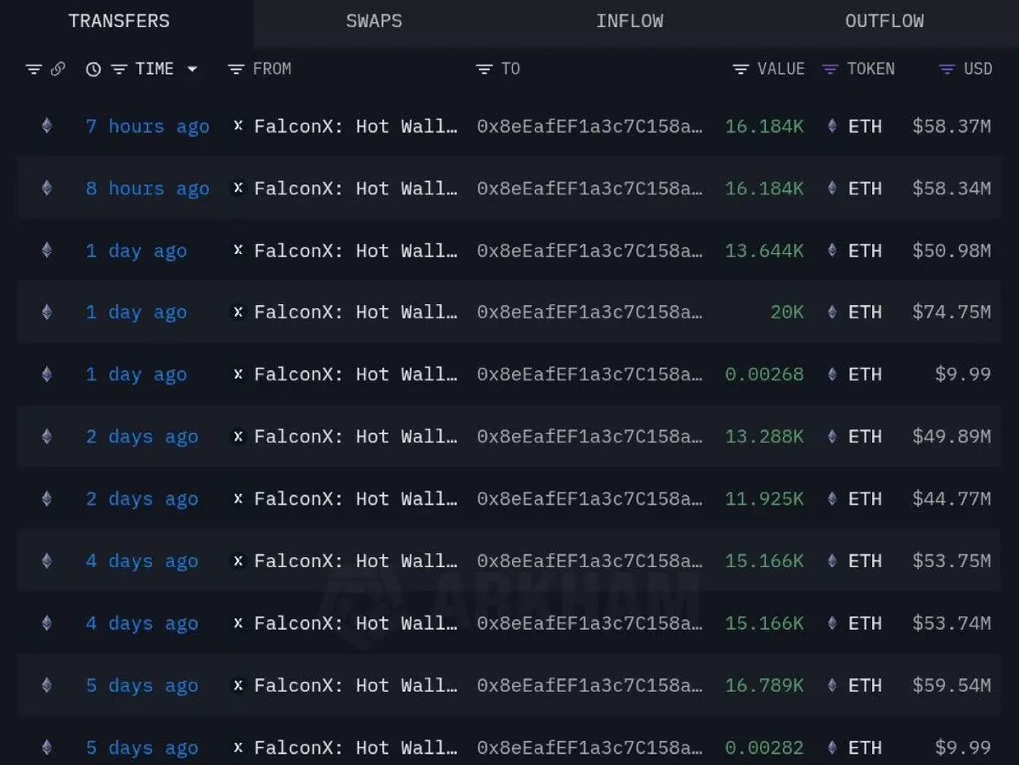The width and height of the screenshot is (1019, 765).
Task: Click Ethereum chain icon in $49.89M row
Action: (x=47, y=436)
